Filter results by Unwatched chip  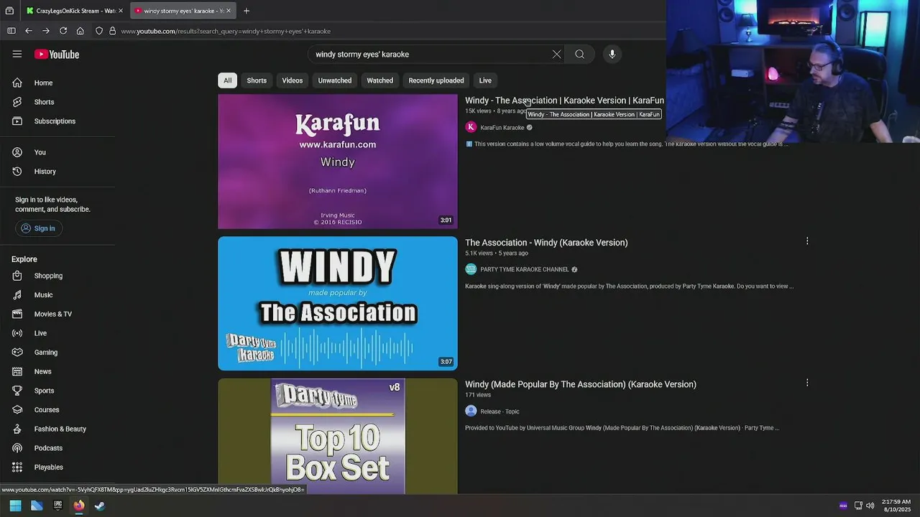click(335, 80)
